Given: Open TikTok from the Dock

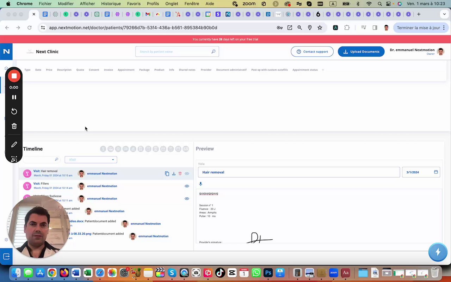Looking at the screenshot, I should click(220, 272).
